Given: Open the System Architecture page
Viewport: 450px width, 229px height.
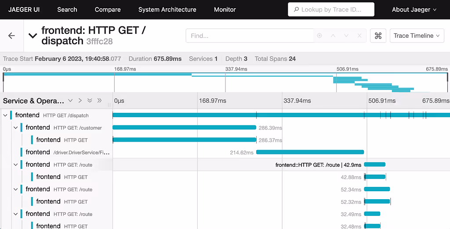Looking at the screenshot, I should (167, 10).
